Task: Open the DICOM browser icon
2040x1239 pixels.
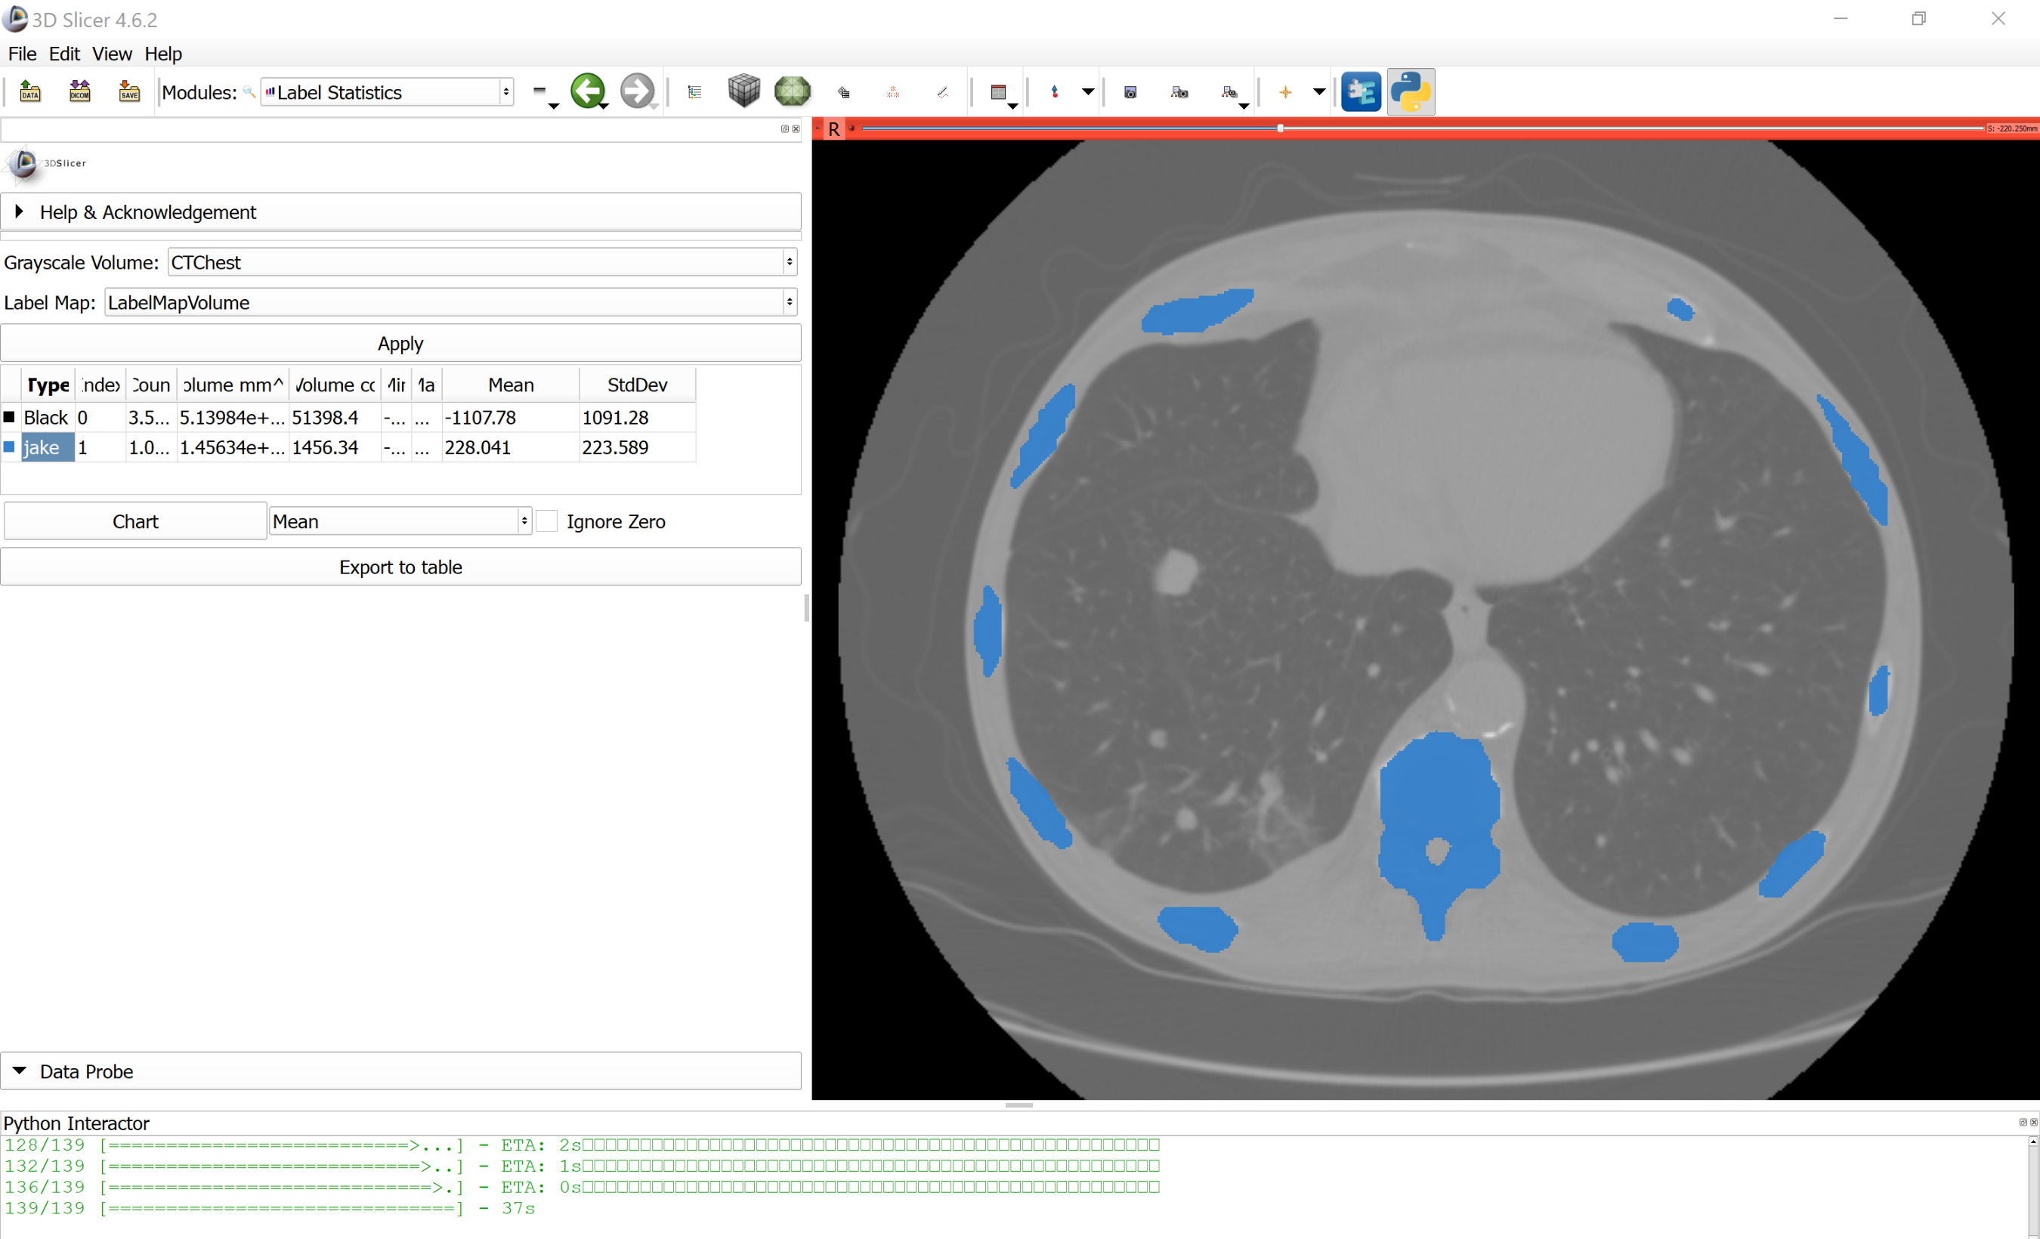Action: point(79,92)
